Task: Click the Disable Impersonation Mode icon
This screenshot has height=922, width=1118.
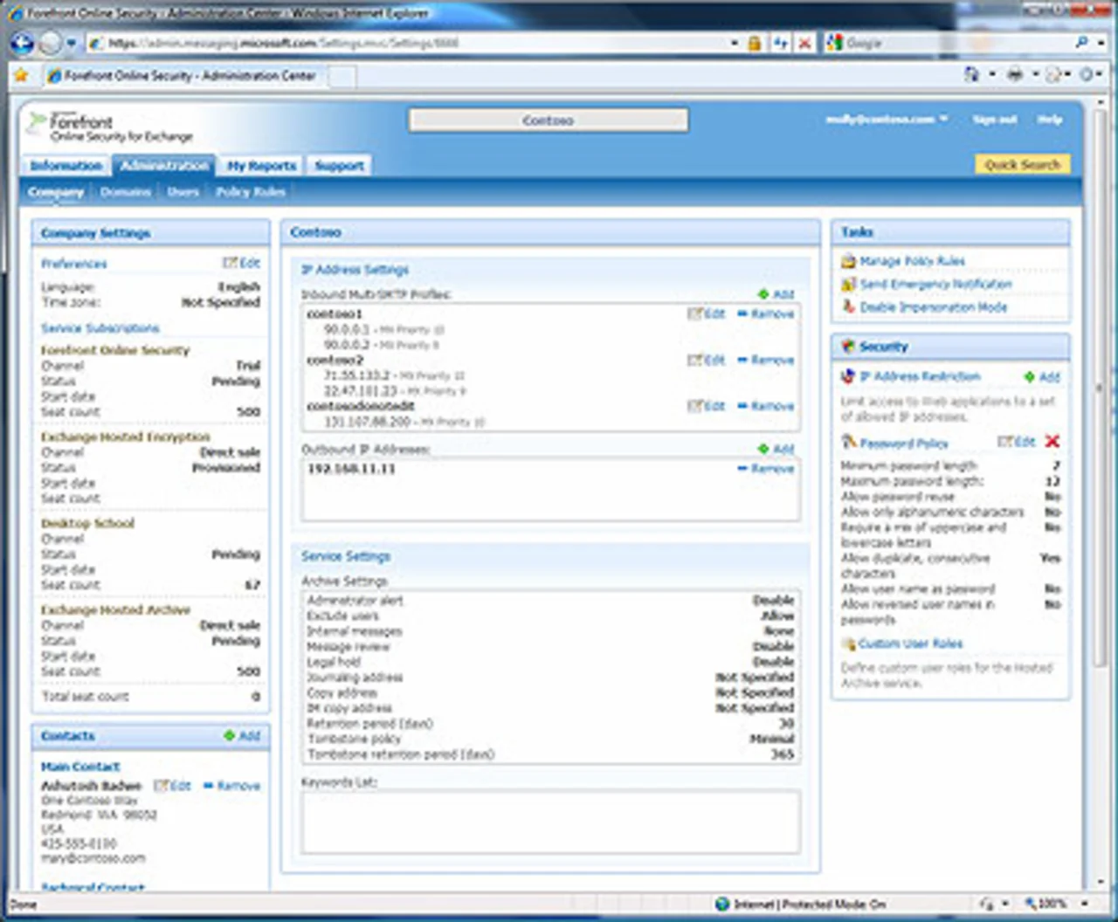Action: coord(848,307)
